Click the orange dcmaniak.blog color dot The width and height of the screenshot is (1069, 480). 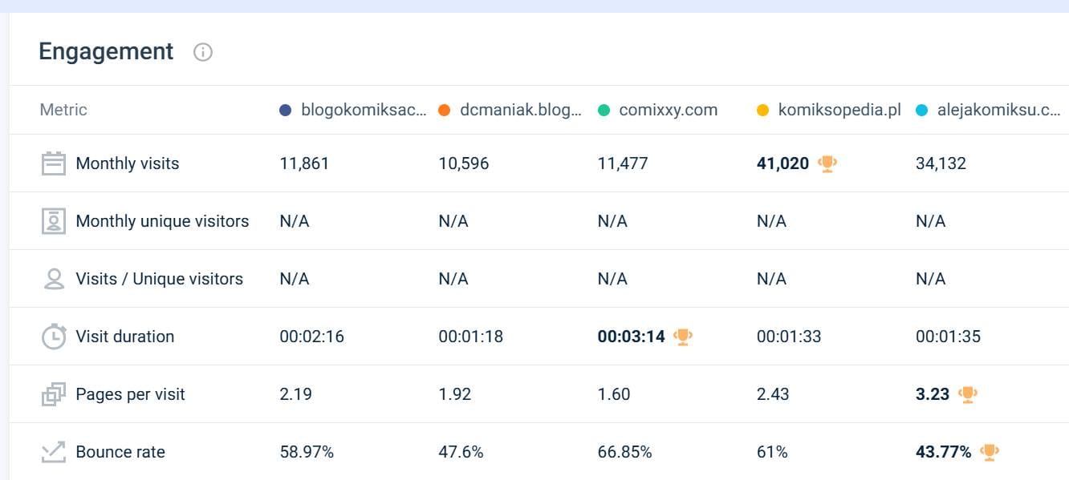pyautogui.click(x=444, y=111)
